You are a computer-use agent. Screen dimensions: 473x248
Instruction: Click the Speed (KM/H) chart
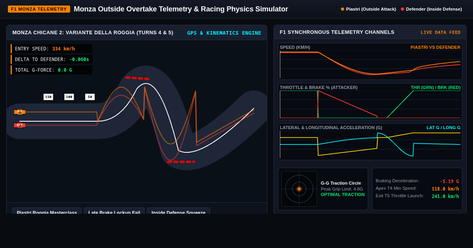(370, 61)
